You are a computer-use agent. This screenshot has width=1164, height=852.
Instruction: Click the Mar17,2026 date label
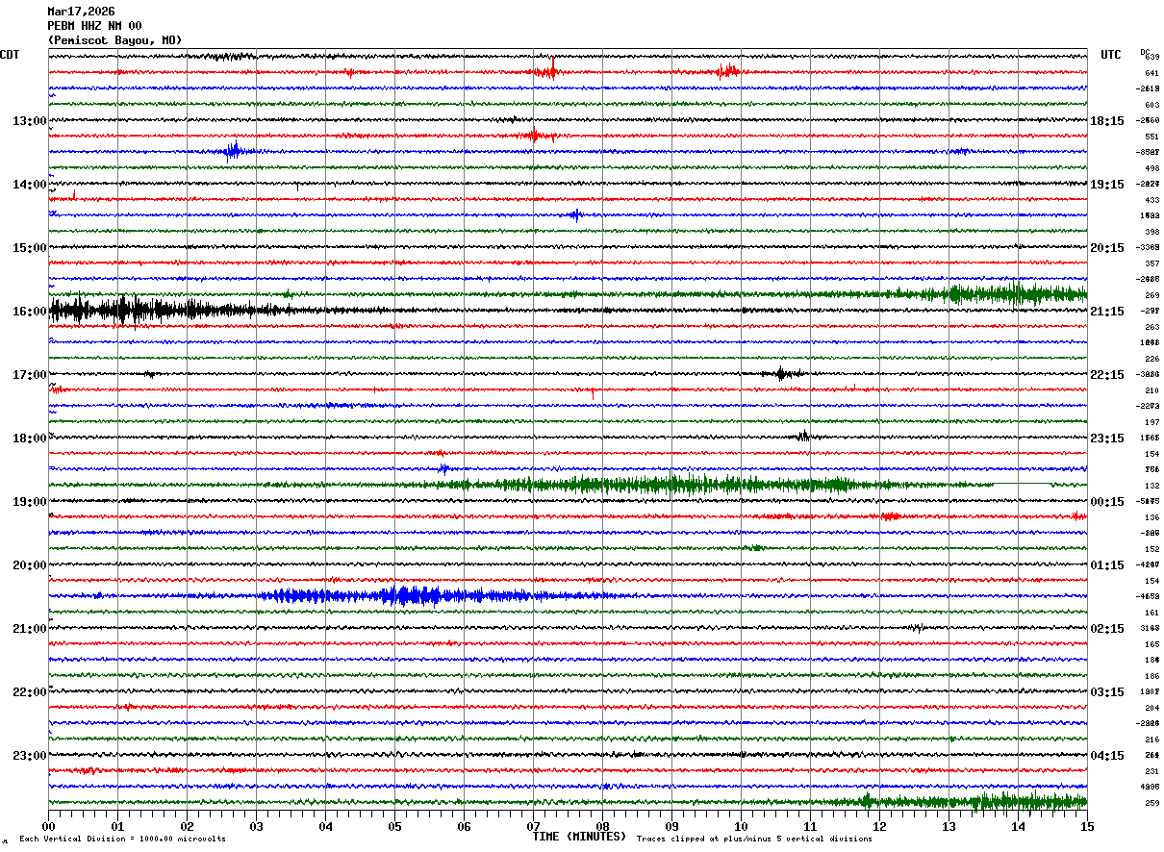point(81,12)
